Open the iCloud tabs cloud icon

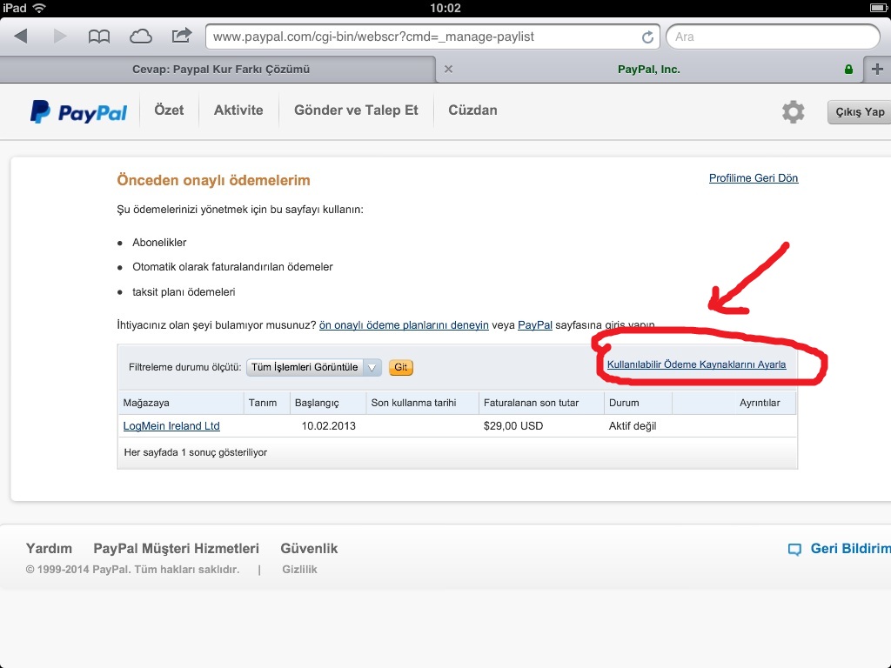(x=140, y=37)
